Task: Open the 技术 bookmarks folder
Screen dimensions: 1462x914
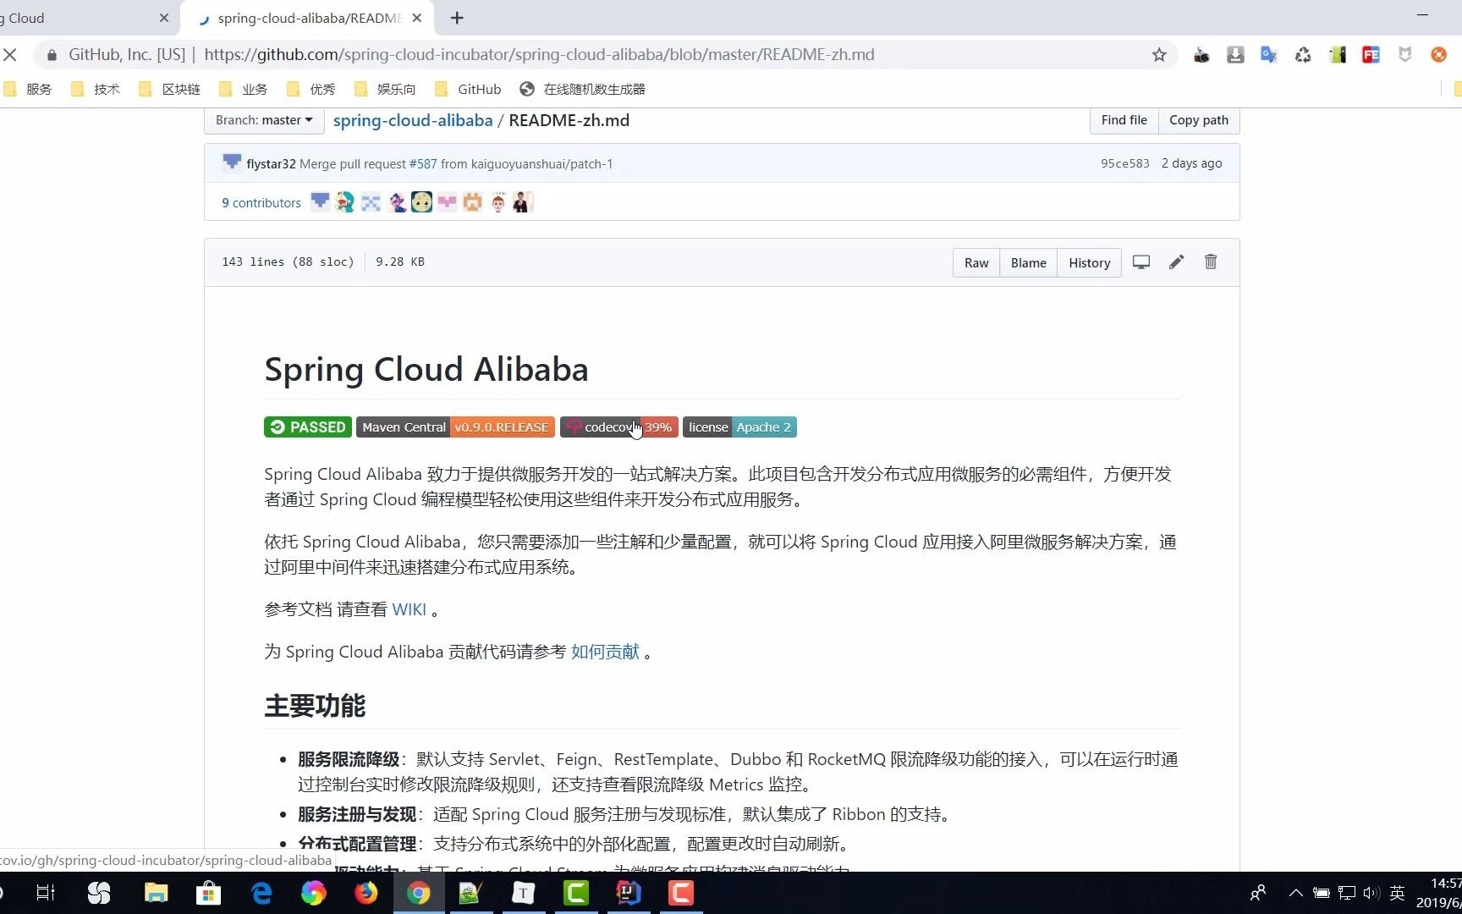Action: tap(96, 89)
